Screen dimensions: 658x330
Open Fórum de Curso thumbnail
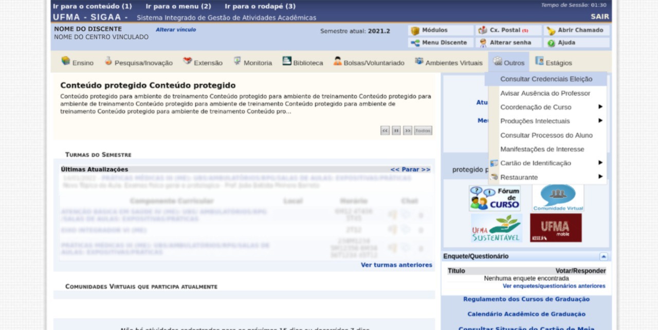pos(494,198)
